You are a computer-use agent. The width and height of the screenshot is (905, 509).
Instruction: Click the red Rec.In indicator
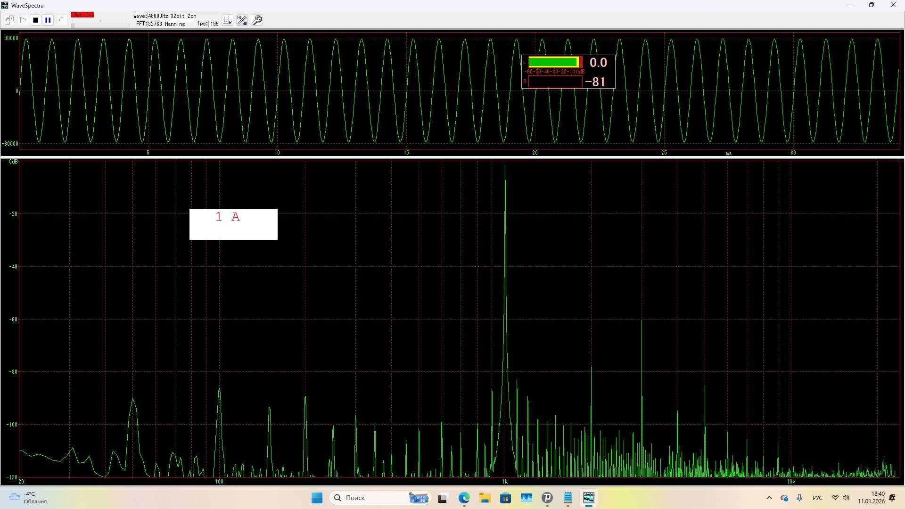(82, 15)
